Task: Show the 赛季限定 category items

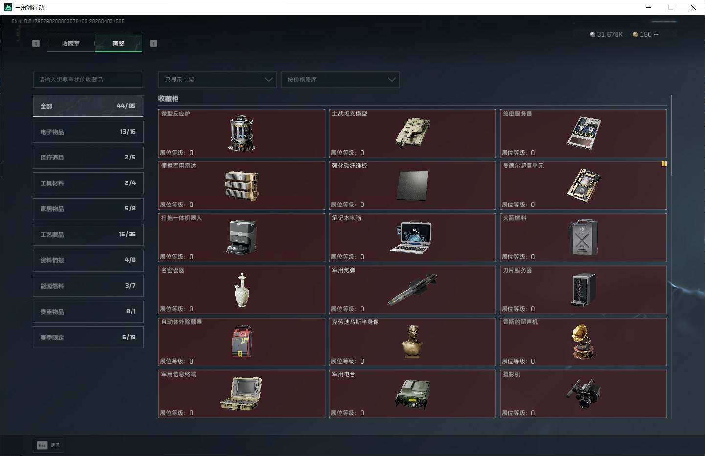Action: tap(88, 337)
